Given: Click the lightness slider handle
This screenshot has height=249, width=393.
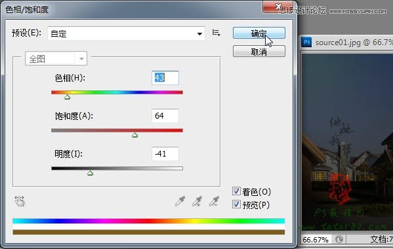Looking at the screenshot, I should coord(91,173).
